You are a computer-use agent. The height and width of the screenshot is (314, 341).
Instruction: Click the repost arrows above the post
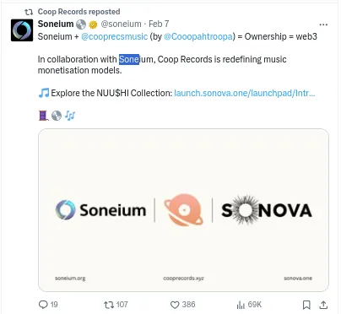29,12
